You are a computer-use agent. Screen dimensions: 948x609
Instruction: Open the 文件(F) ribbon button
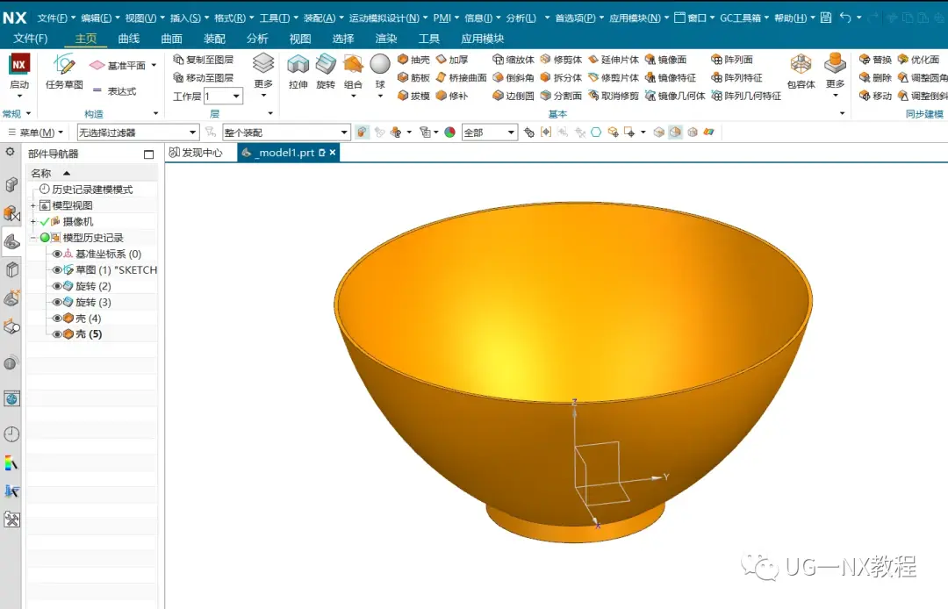pyautogui.click(x=30, y=39)
